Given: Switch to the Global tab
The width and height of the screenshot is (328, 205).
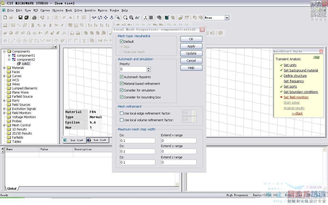Looking at the screenshot, I should click(12, 189).
